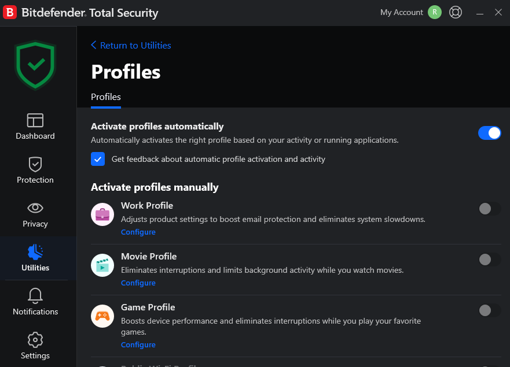Click the green R account avatar
Viewport: 510px width, 367px height.
(435, 12)
